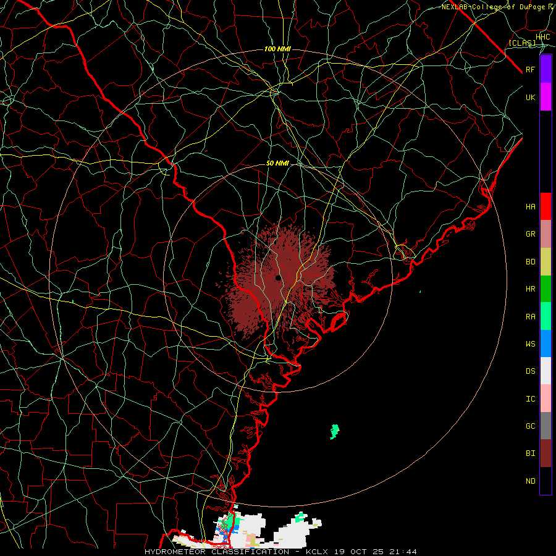Click the HR legend label

(530, 289)
